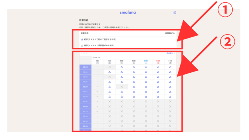Book the 11日(金) slot at 01:00
Screen dimensions: 249x140
point(134,87)
